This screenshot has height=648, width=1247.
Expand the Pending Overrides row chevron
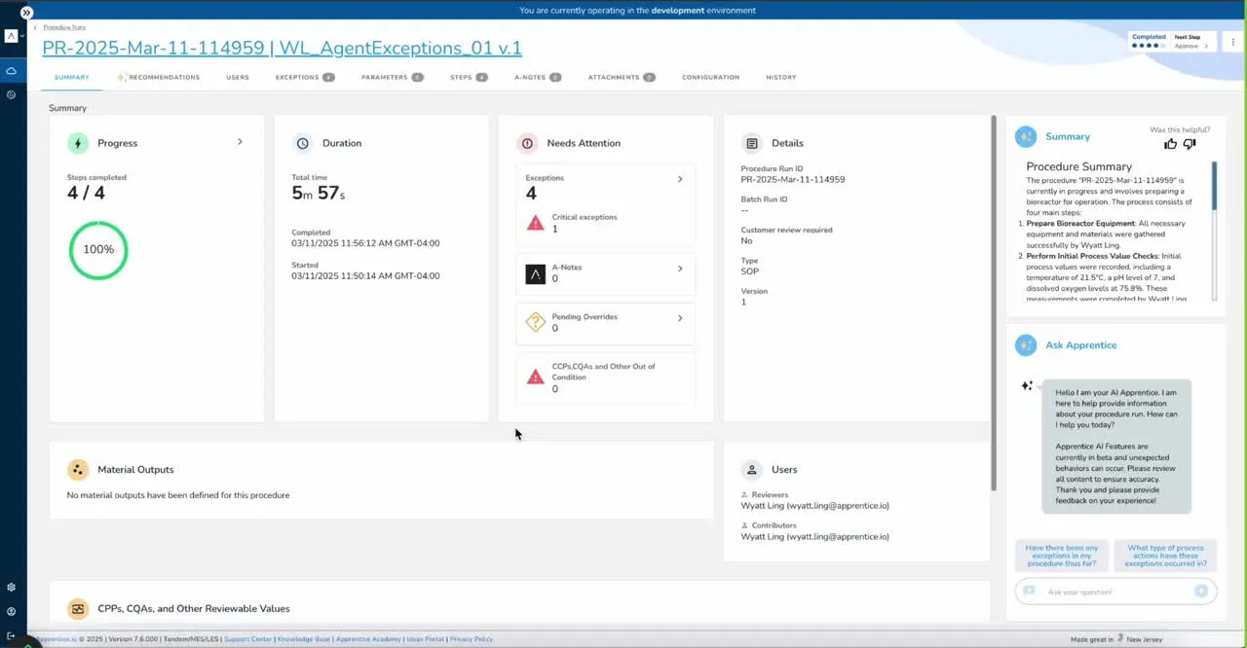(680, 318)
